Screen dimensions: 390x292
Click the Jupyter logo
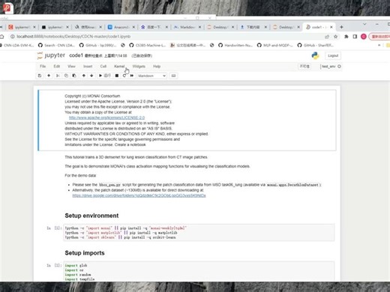point(51,55)
